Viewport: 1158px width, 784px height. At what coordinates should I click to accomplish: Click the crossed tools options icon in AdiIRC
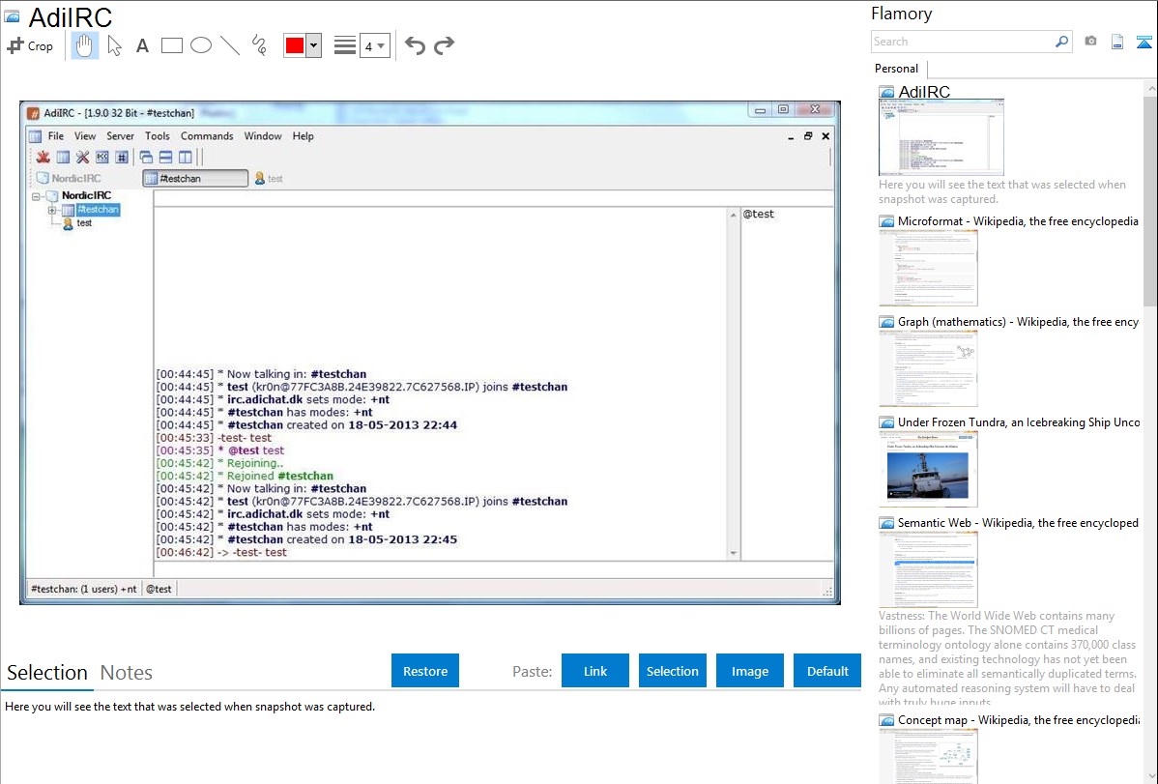tap(83, 157)
